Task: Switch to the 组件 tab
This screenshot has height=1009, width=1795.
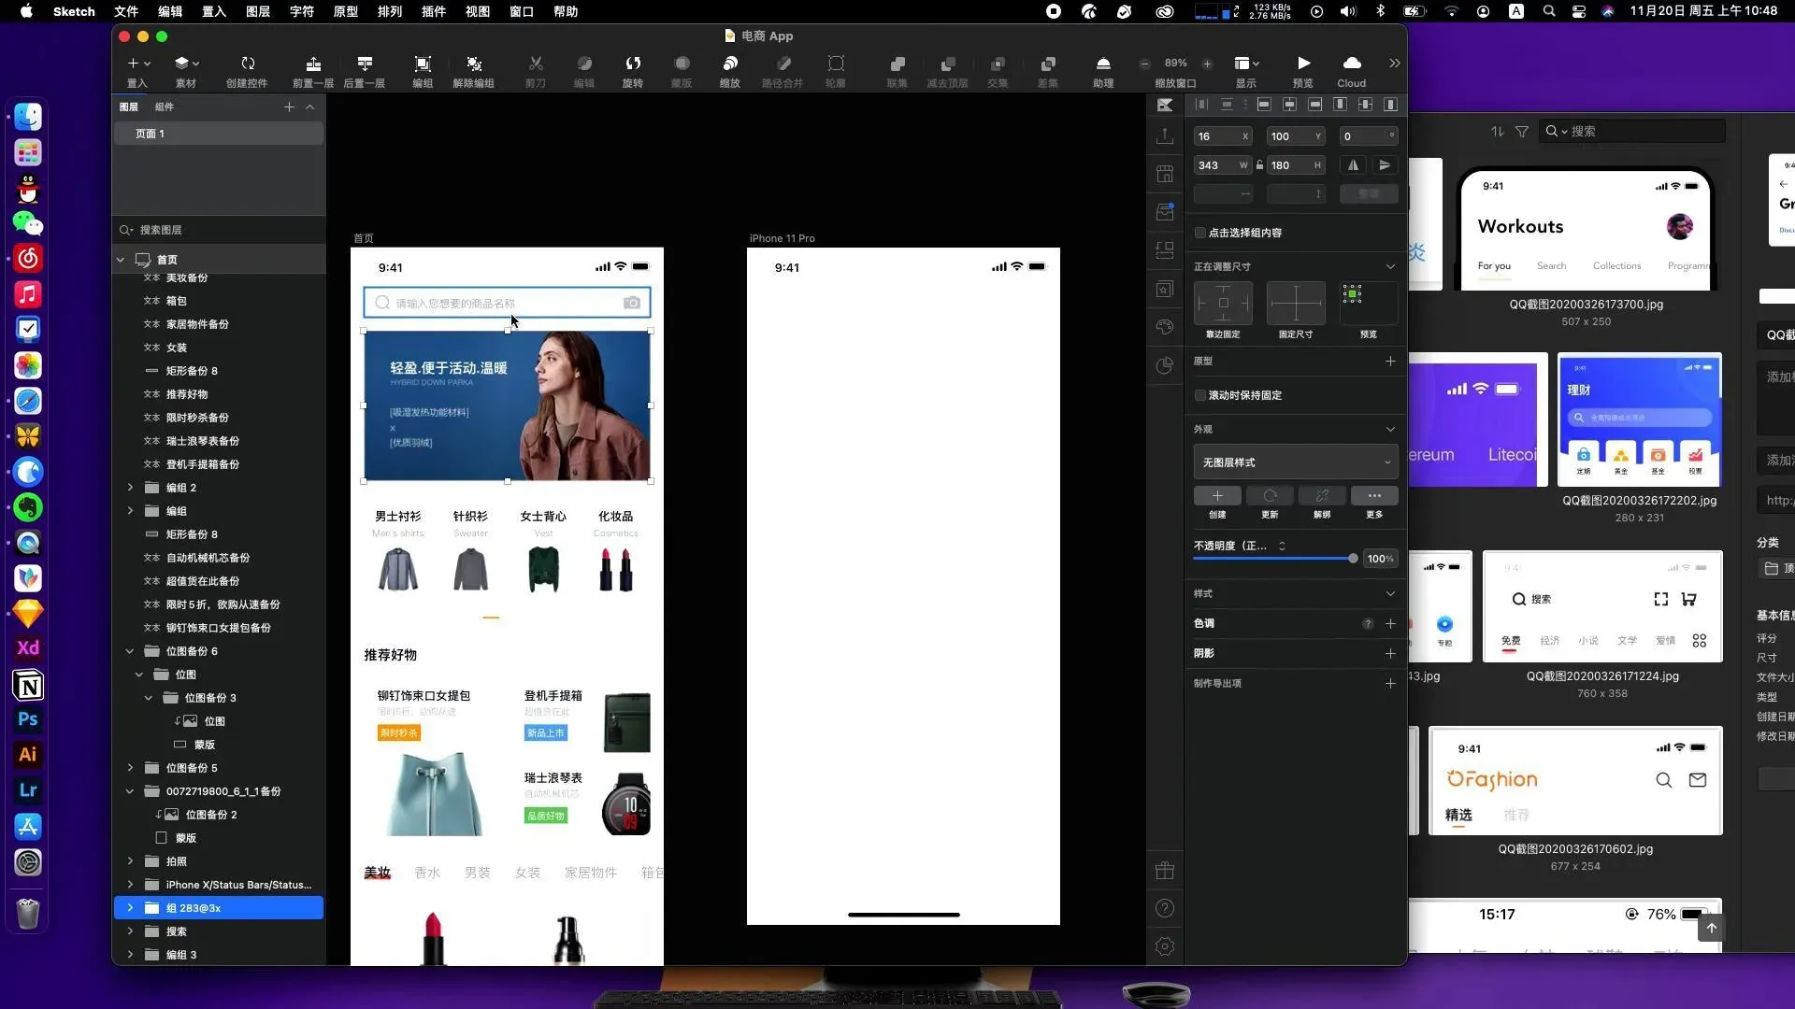Action: (165, 107)
